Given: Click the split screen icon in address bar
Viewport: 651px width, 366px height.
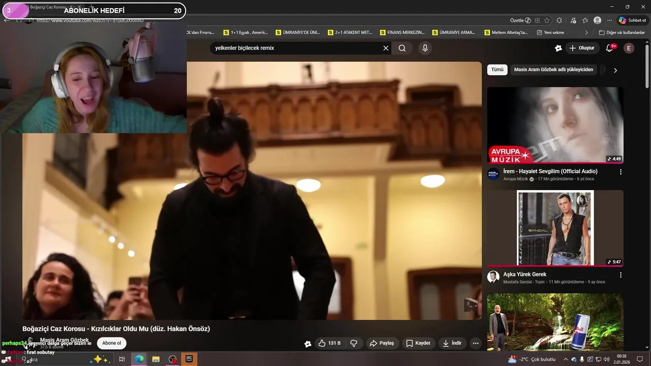Looking at the screenshot, I should coord(537,20).
